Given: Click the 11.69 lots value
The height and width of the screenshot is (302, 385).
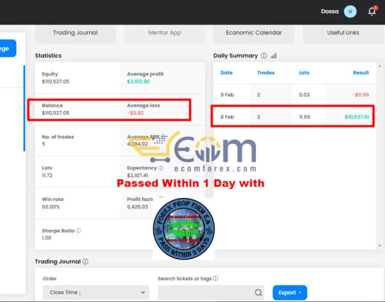Looking at the screenshot, I should click(304, 117).
